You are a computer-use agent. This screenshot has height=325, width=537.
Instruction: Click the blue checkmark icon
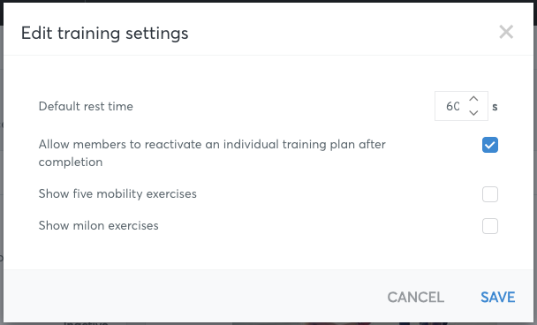point(489,145)
